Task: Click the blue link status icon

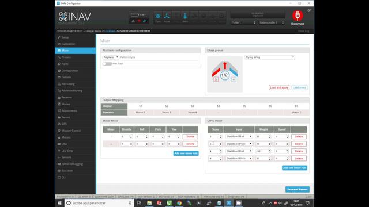Action: 145,21
